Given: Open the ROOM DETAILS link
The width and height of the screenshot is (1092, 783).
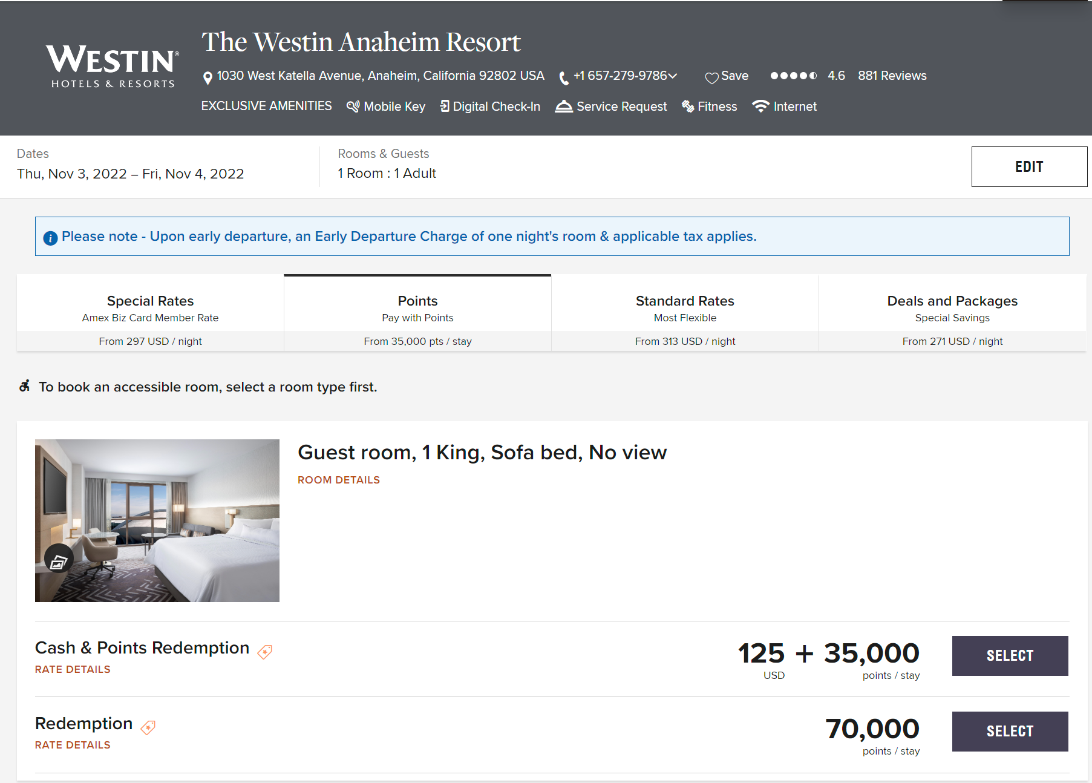Looking at the screenshot, I should coord(339,480).
